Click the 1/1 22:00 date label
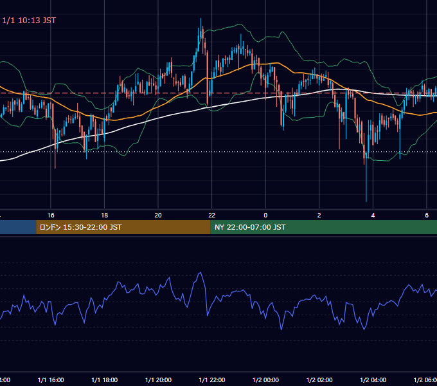The width and height of the screenshot is (437, 386). click(x=212, y=380)
